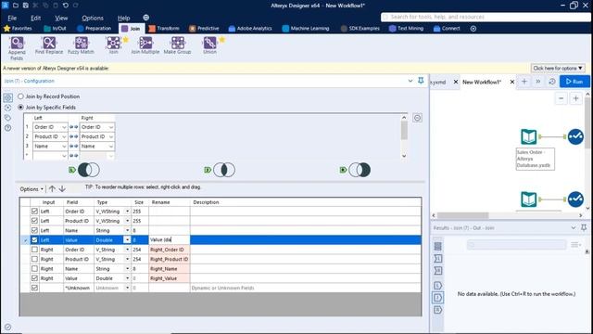Open the workflow history clock icon
593x334 pixels.
point(552,82)
